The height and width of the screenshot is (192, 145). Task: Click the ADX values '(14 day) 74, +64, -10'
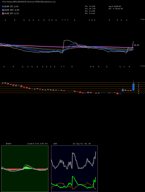(x=81, y=144)
